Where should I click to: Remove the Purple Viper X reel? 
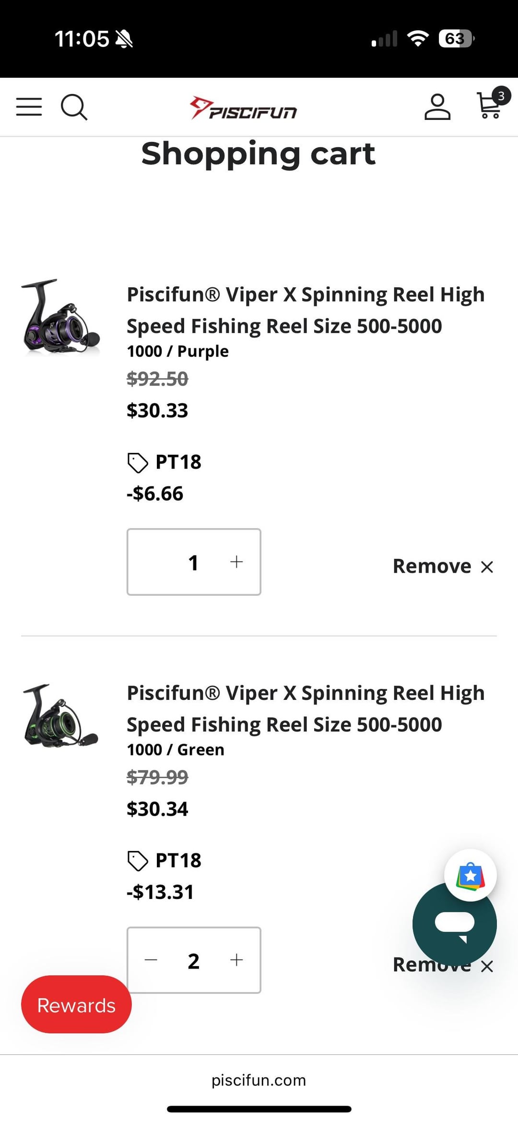442,567
